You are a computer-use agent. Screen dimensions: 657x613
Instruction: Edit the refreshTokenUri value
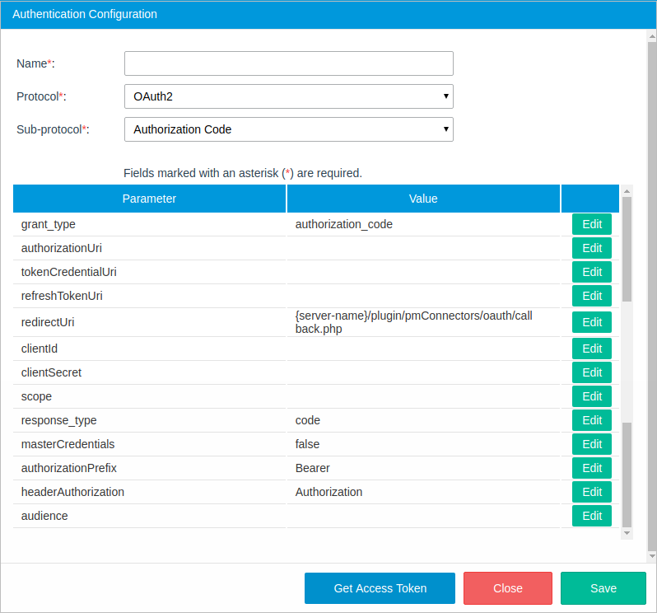tap(592, 296)
